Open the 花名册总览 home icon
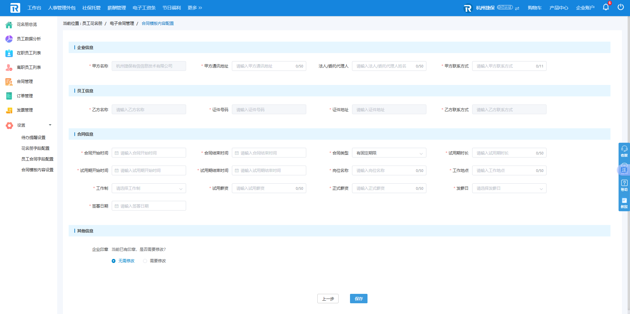 [x=9, y=25]
